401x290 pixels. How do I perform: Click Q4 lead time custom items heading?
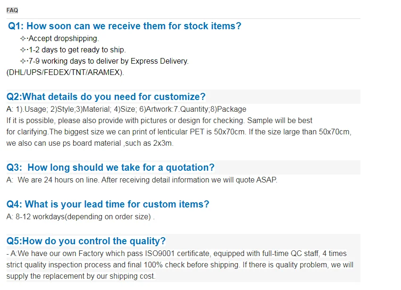[108, 204]
